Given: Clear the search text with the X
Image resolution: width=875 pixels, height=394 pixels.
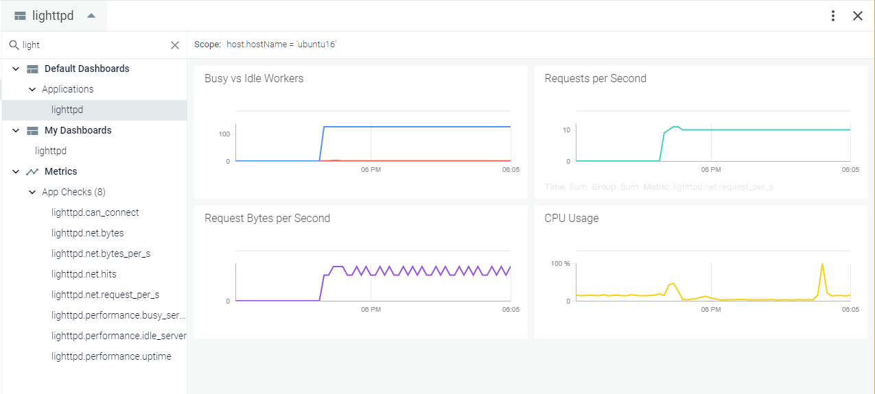Looking at the screenshot, I should (x=175, y=45).
